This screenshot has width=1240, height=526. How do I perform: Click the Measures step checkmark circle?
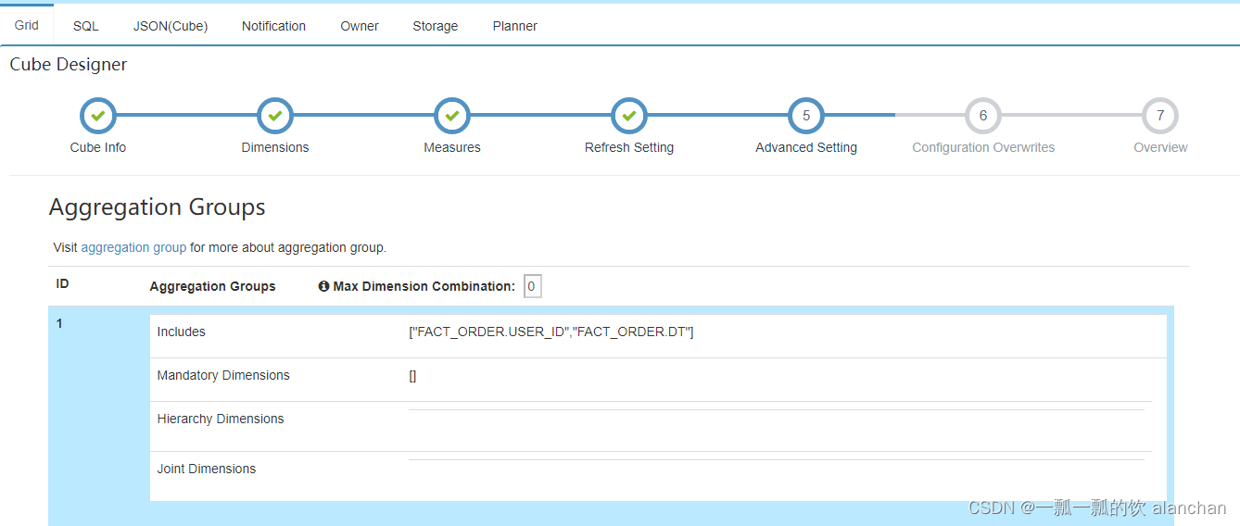click(452, 116)
